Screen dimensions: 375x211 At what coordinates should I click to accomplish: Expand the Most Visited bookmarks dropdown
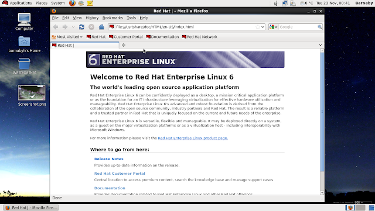tap(67, 37)
